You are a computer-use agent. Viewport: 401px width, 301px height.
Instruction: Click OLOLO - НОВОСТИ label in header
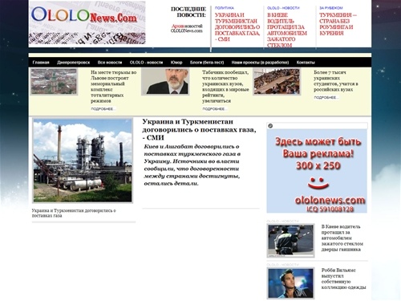(283, 8)
